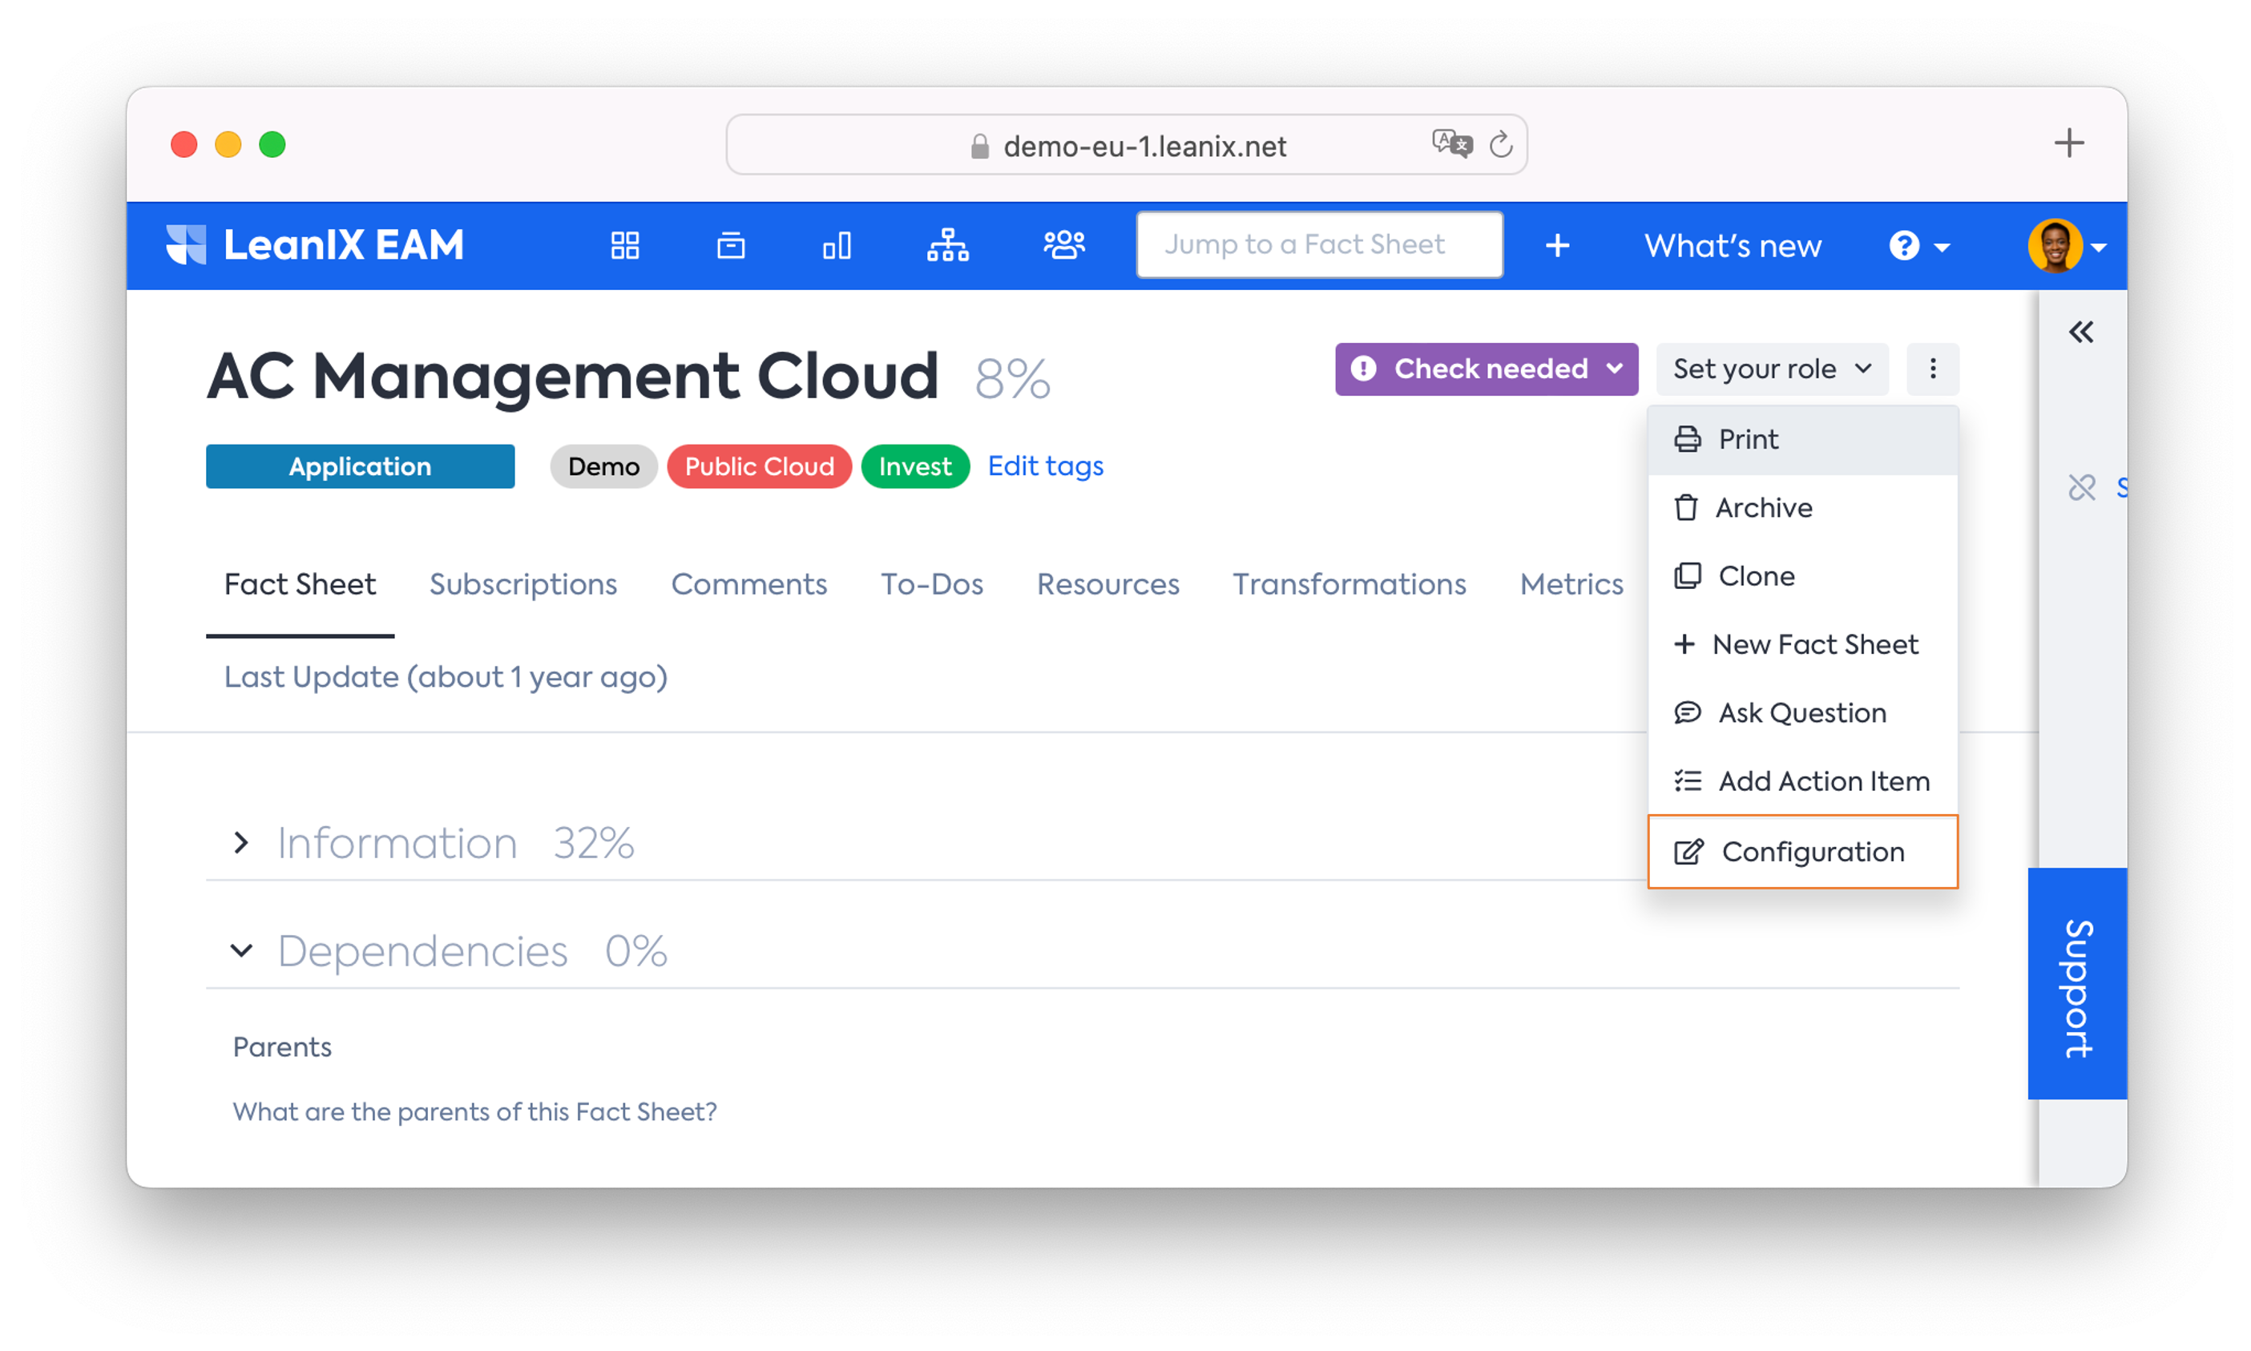Screen dimensions: 2251x1351
Task: Switch to the Comments tab
Action: tap(749, 584)
